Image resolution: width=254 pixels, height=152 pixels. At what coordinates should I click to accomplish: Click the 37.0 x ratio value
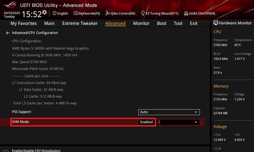(218, 73)
